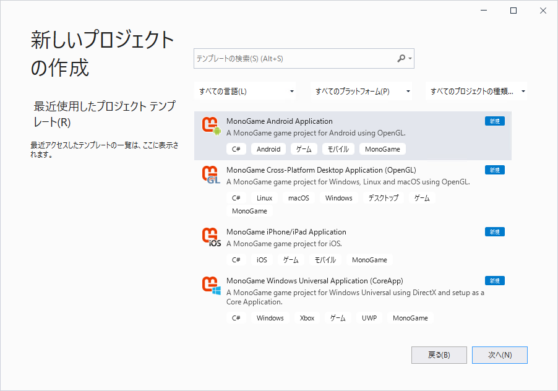This screenshot has width=558, height=391.
Task: Click the ゲーム tag in iPhone/iPad template
Action: pos(291,260)
